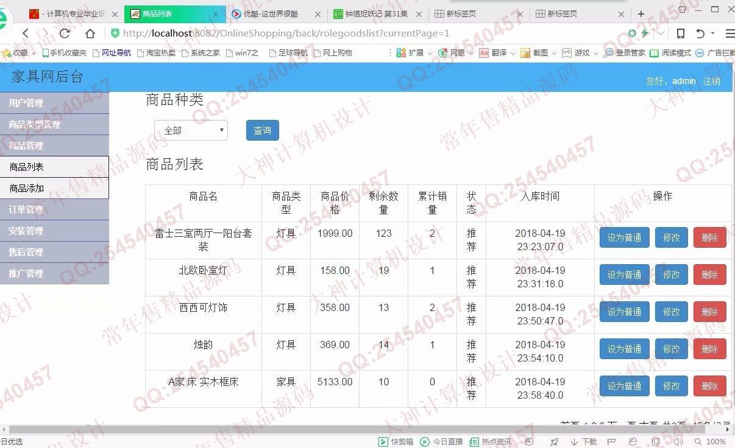Open 售后管理 in the sidebar

click(x=54, y=252)
